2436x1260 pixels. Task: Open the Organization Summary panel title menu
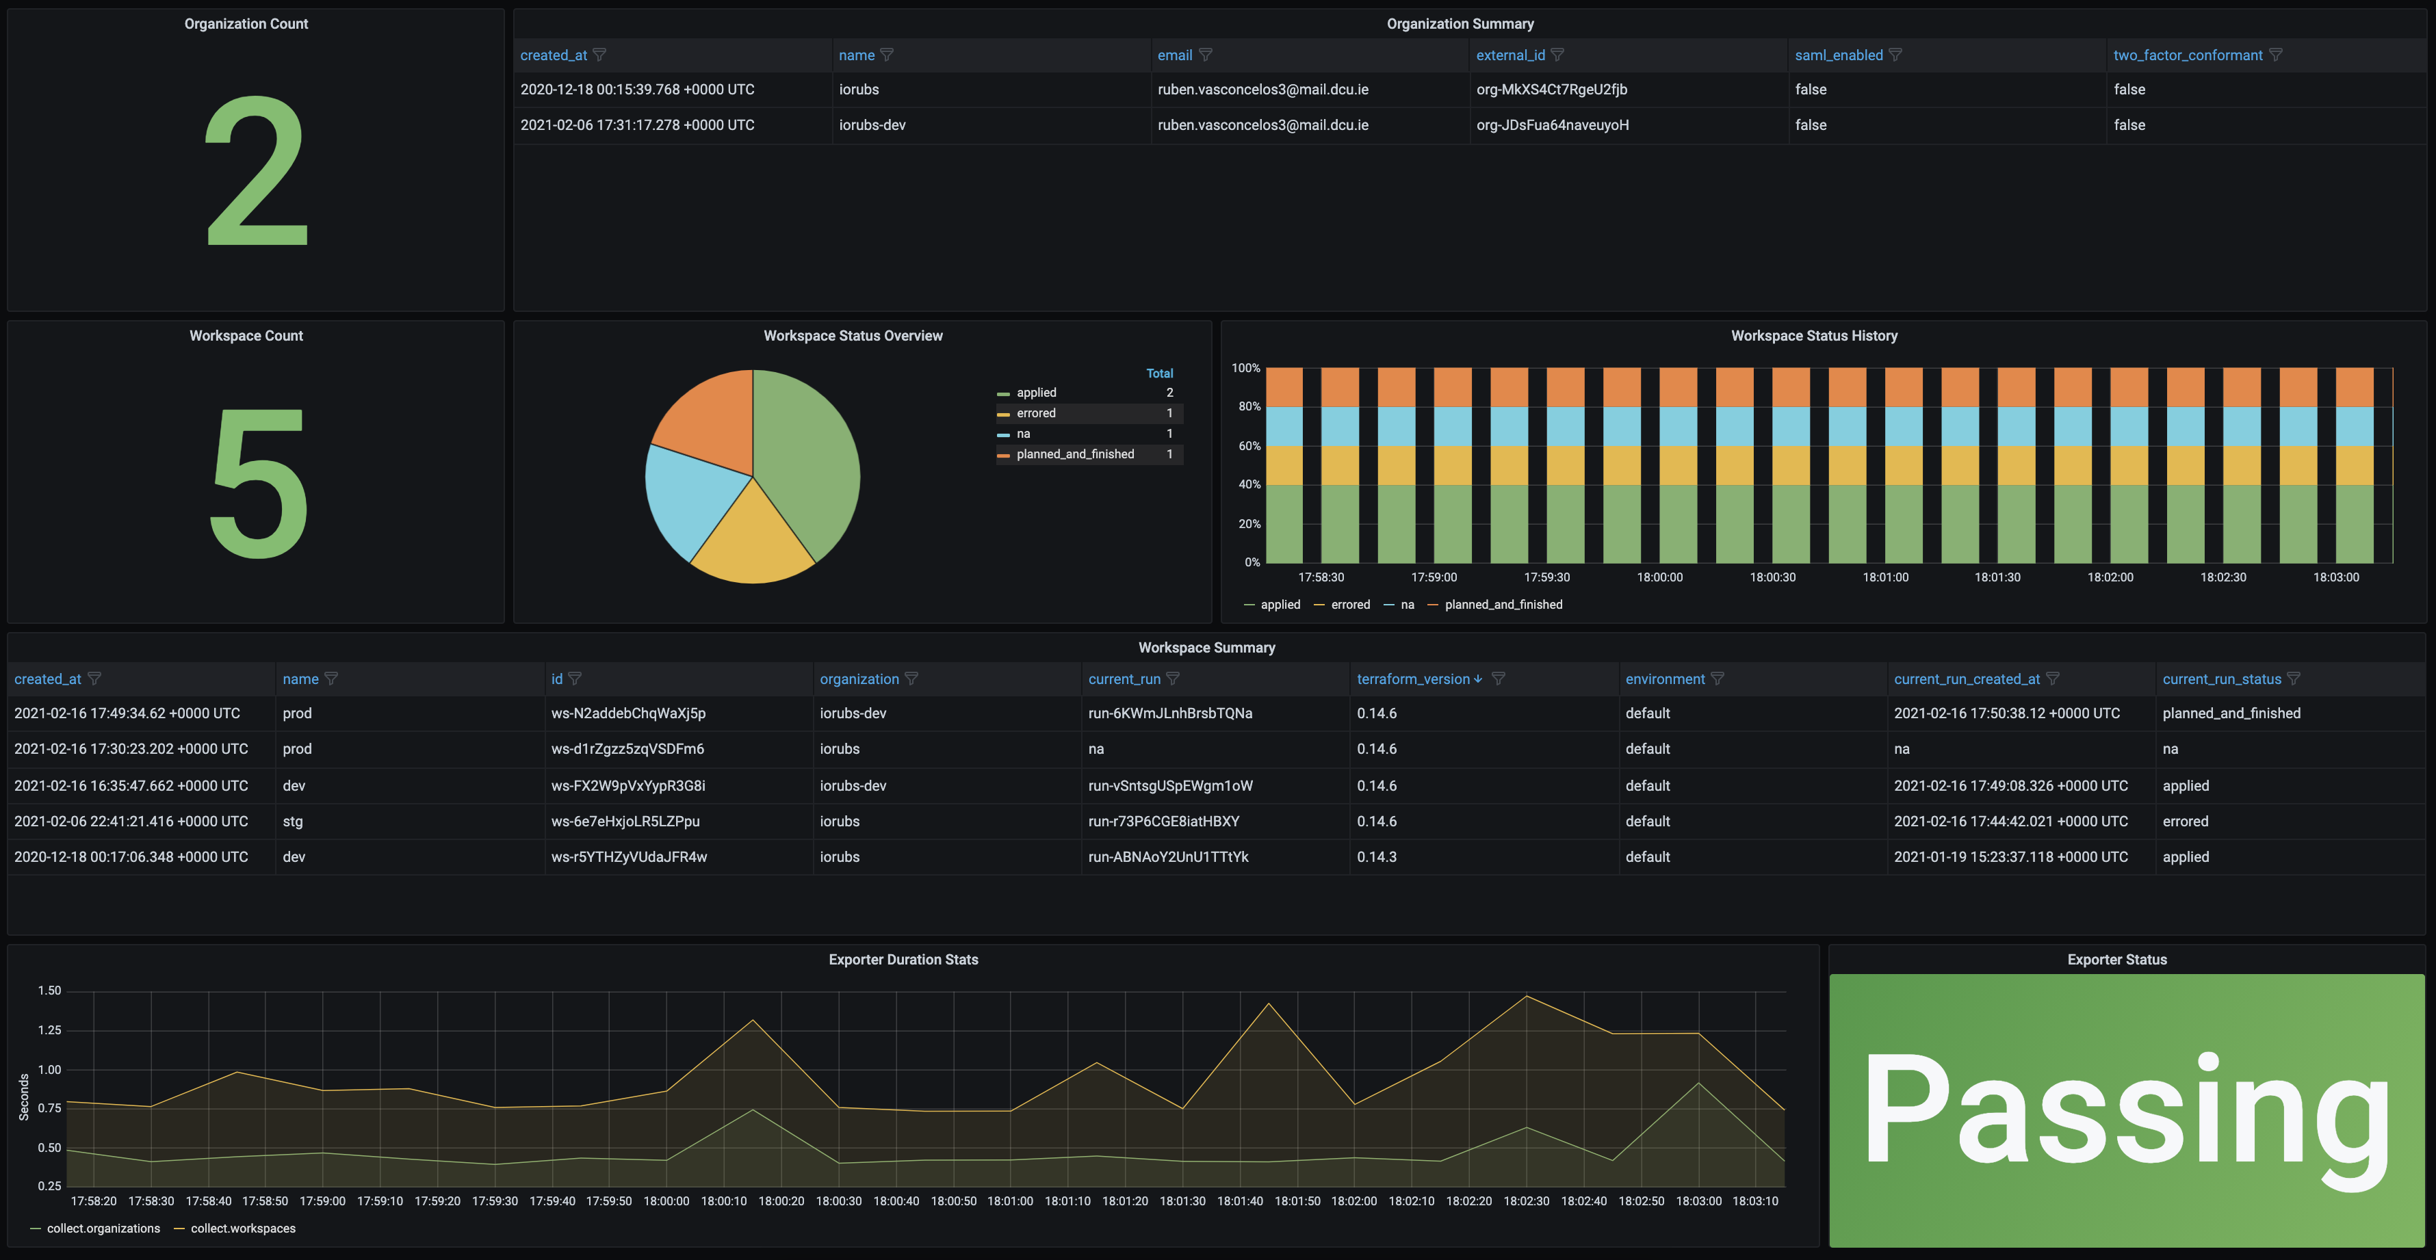tap(1460, 24)
